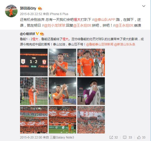View the 1-2 scoreboard photo thumbnail
This screenshot has width=151, height=141.
point(34,62)
